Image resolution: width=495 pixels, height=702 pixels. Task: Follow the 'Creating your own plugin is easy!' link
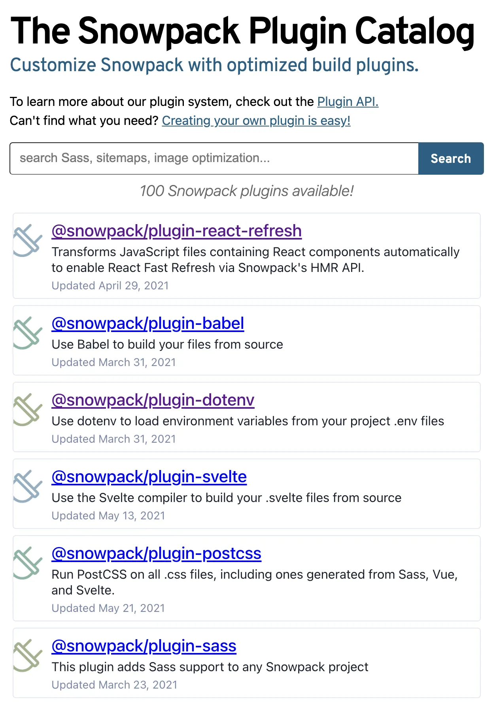[x=256, y=121]
